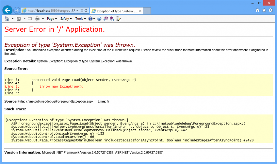The image size is (277, 164).
Task: Click the italic 'Exception of type' heading
Action: tap(70, 45)
